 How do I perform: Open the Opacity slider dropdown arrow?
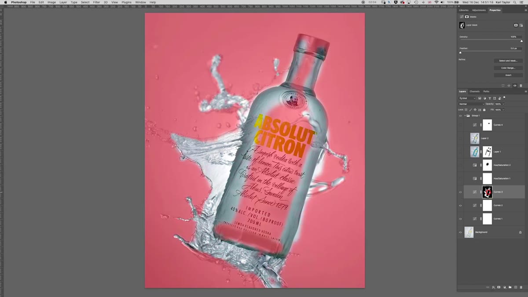(x=503, y=104)
